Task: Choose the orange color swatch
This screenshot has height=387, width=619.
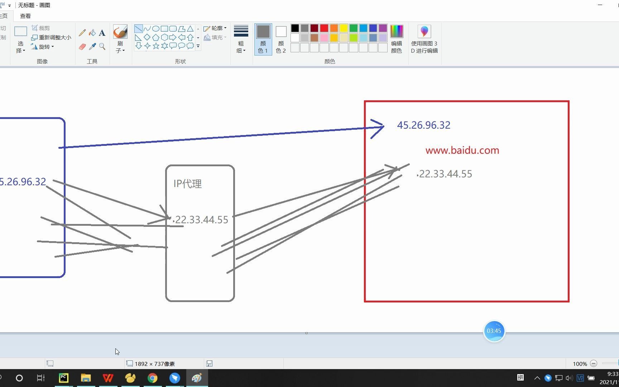Action: pyautogui.click(x=334, y=28)
